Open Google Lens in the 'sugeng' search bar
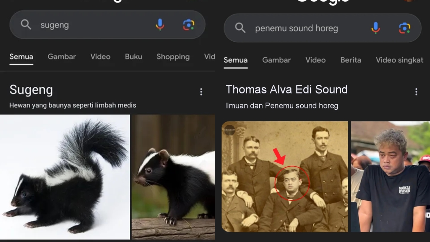 click(188, 25)
